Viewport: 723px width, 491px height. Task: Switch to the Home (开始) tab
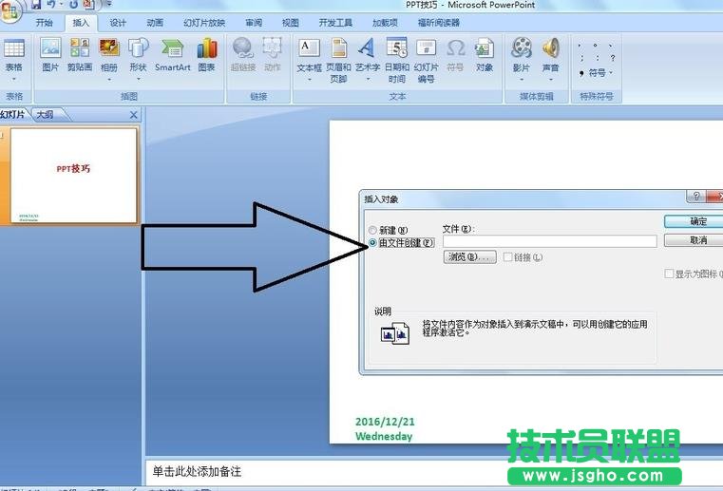click(45, 23)
